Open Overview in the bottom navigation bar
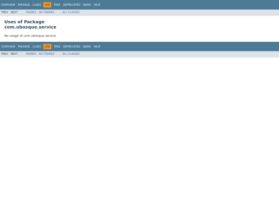Screen dimensions: 279x209 [x=8, y=46]
